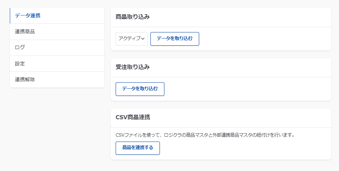The image size is (339, 171).
Task: Click the word ロジクラ in the CSV description
Action: (173, 135)
